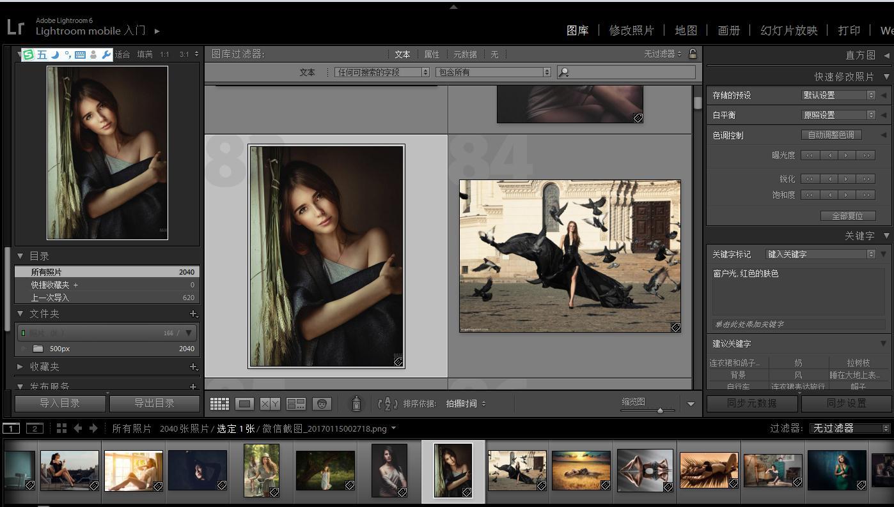Switch to Loupe view icon
Screen dimensions: 894x507
click(x=245, y=404)
